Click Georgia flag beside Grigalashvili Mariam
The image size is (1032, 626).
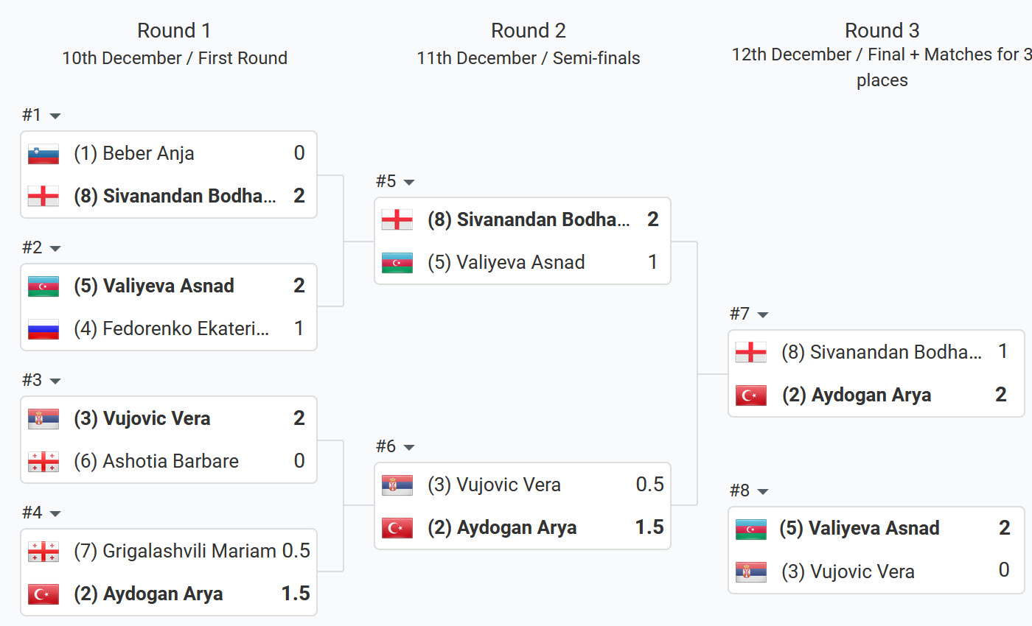coord(43,551)
